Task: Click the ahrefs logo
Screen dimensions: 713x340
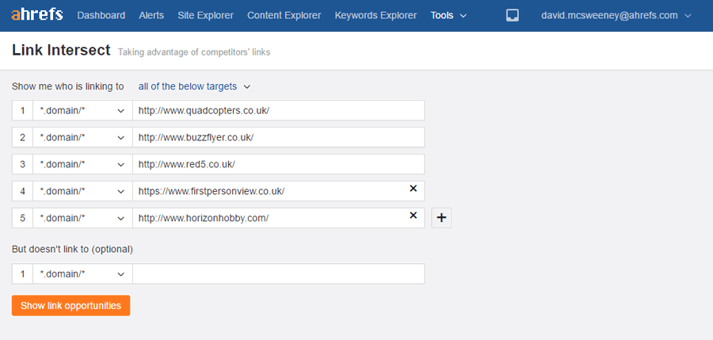Action: (37, 14)
